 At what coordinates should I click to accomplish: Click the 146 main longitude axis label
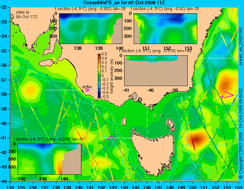tap(147, 187)
